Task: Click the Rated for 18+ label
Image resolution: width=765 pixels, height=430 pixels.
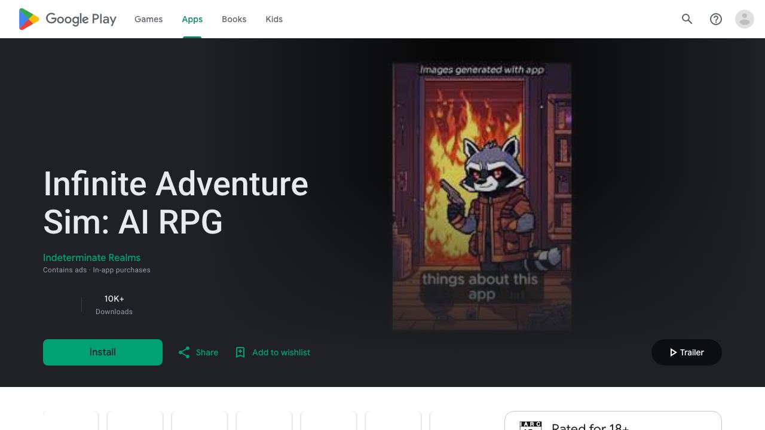Action: coord(590,426)
